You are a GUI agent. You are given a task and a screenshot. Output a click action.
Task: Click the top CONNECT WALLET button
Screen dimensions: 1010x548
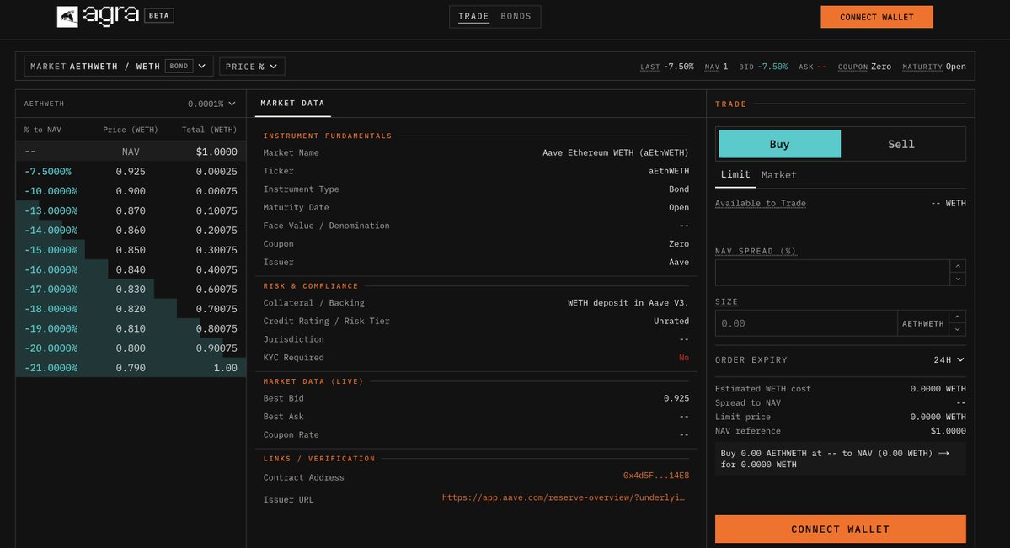click(877, 17)
